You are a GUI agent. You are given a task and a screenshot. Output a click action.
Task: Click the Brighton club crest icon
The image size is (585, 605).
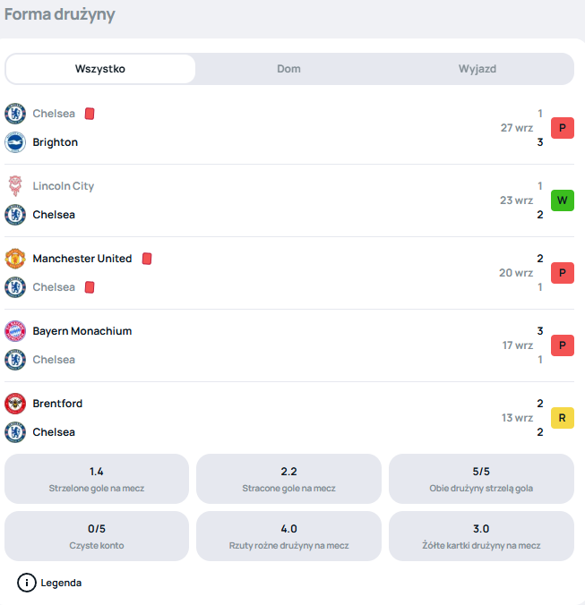click(15, 142)
